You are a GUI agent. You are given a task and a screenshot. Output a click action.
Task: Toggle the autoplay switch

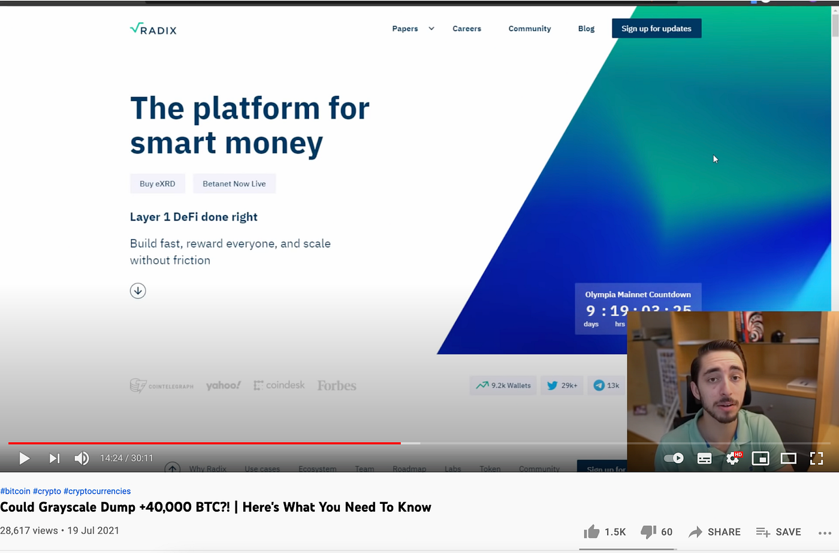pos(674,458)
